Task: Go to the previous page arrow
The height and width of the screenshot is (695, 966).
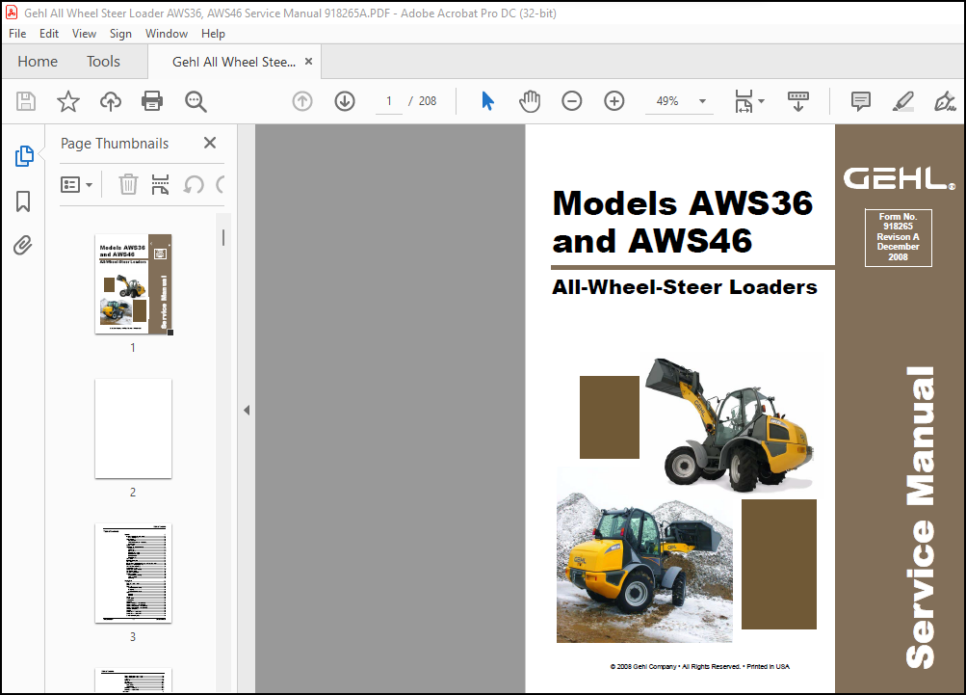Action: coord(301,101)
